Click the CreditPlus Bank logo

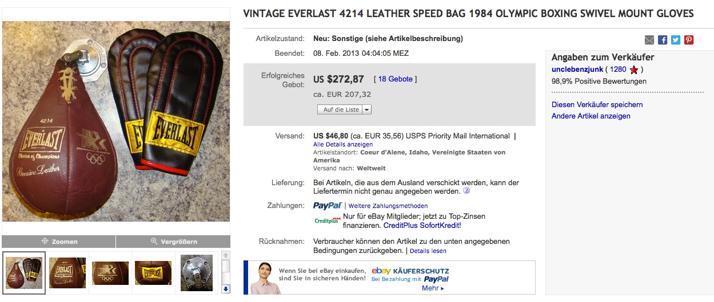(328, 221)
